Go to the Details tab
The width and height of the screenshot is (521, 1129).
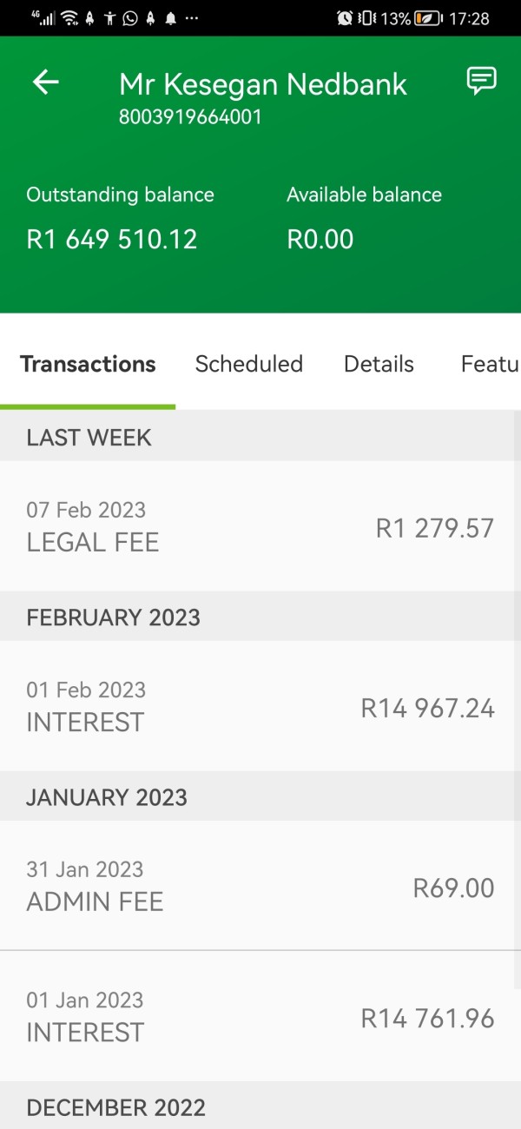pos(379,364)
